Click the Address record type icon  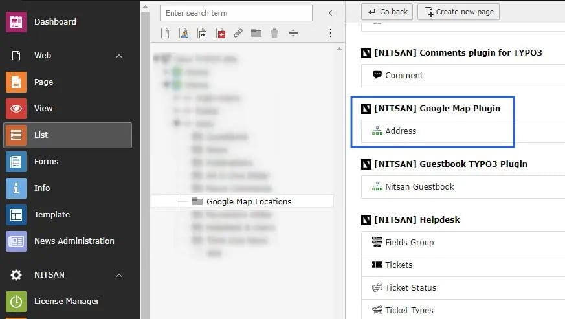tap(377, 131)
